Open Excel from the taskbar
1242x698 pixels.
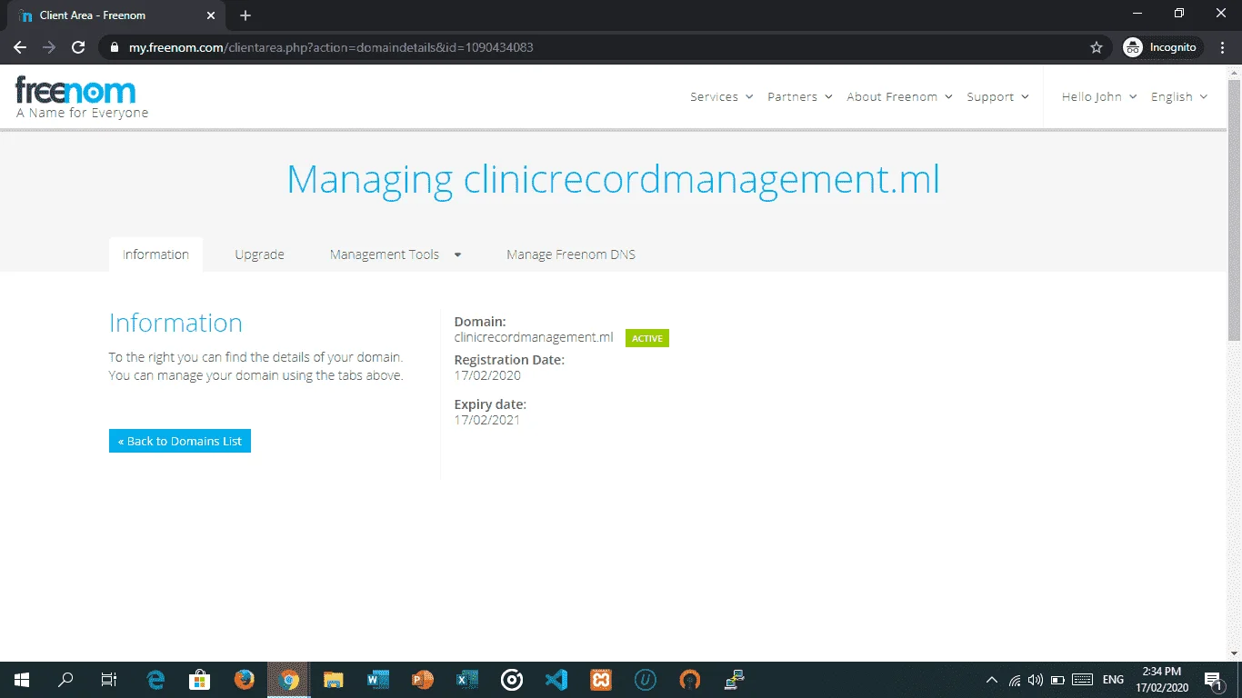(467, 680)
